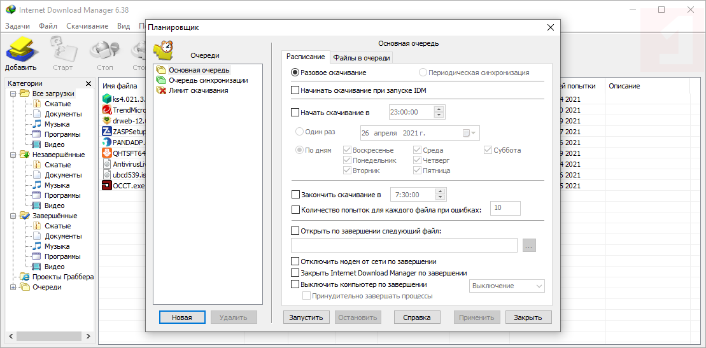Click the Новая queue button
The width and height of the screenshot is (706, 348).
[x=182, y=317]
